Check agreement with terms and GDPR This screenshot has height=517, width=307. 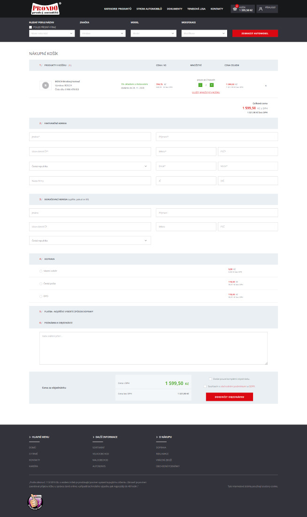(x=205, y=386)
